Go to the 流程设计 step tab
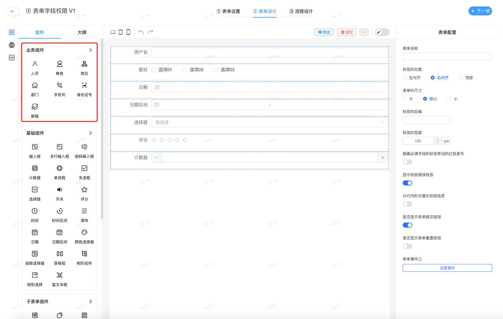503x319 pixels. tap(301, 11)
